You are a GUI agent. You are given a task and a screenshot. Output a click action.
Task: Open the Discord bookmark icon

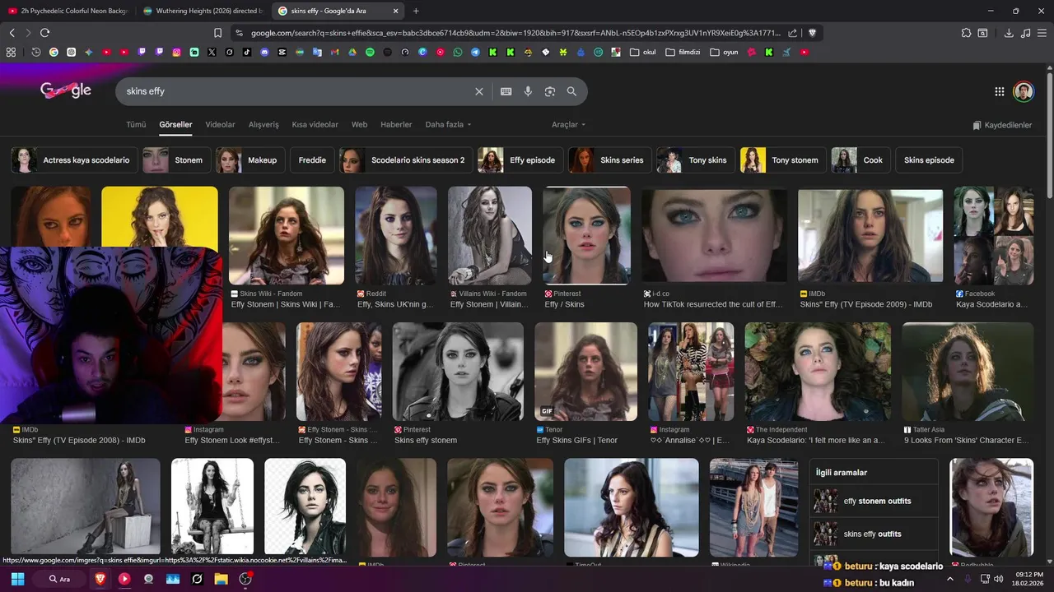coord(264,52)
